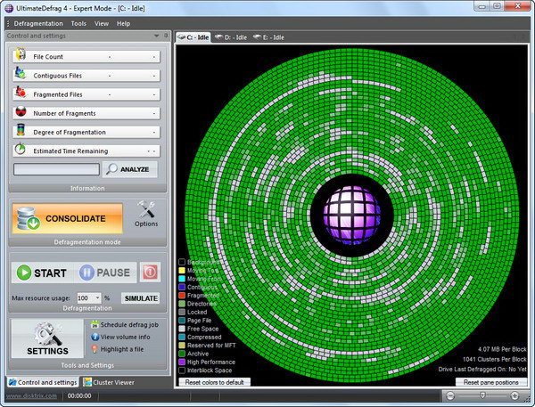This screenshot has width=535, height=407.
Task: Pin the Control and settings panel
Action: (165, 37)
